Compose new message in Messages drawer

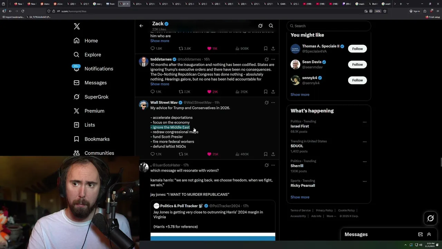(420, 234)
